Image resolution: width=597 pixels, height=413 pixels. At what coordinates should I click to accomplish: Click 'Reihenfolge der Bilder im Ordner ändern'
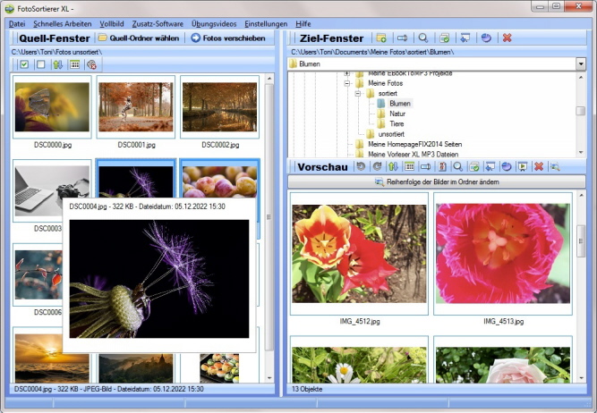tap(436, 182)
